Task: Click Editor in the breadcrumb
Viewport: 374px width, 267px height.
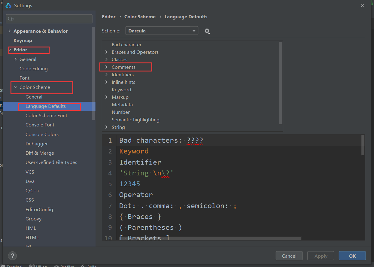Action: tap(109, 17)
